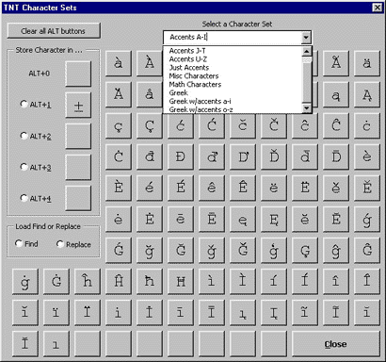The height and width of the screenshot is (362, 386).
Task: Choose Math Characters from the list
Action: pos(195,84)
